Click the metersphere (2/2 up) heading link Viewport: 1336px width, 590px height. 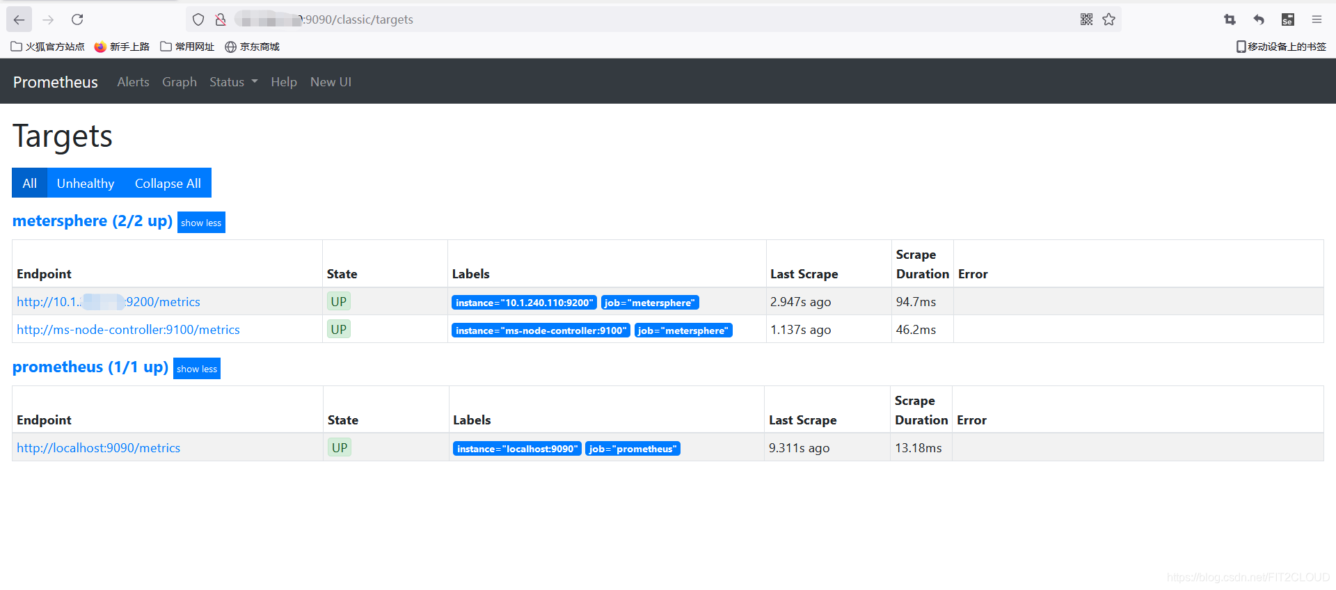(x=93, y=221)
